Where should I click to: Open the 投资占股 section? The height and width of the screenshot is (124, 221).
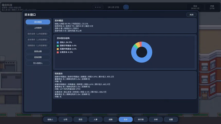pos(38,51)
